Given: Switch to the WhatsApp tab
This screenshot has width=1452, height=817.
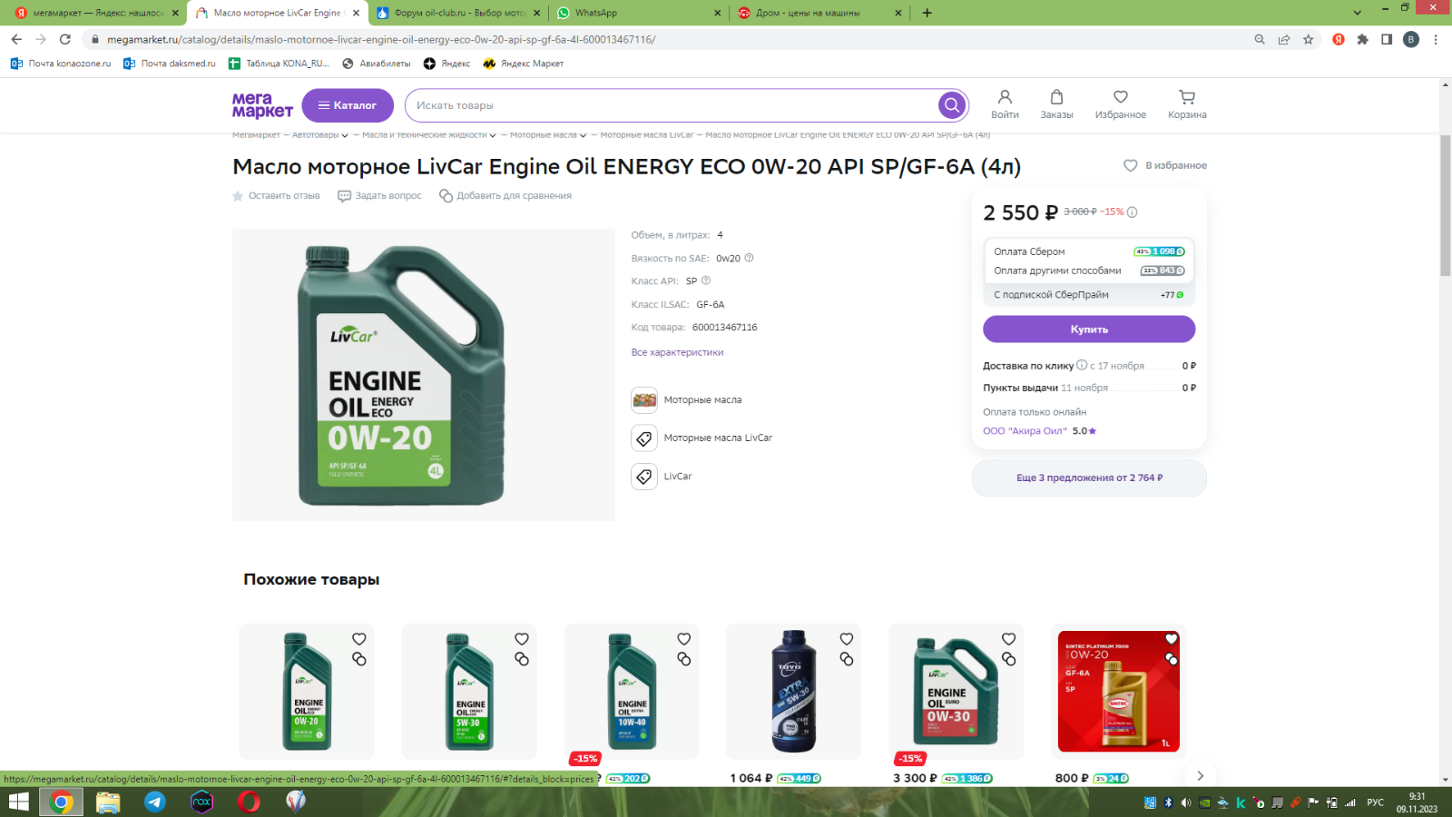Looking at the screenshot, I should point(640,13).
